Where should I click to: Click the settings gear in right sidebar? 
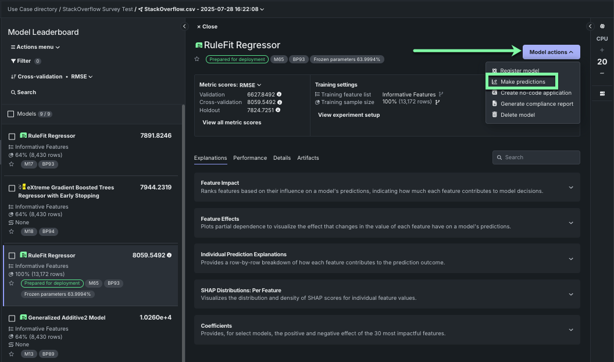point(602,26)
